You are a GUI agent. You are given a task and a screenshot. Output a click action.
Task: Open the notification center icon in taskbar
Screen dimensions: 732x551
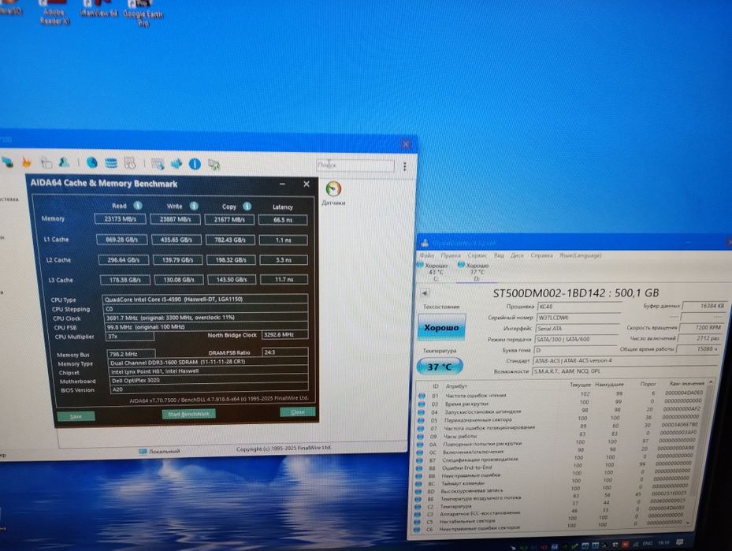pos(680,543)
